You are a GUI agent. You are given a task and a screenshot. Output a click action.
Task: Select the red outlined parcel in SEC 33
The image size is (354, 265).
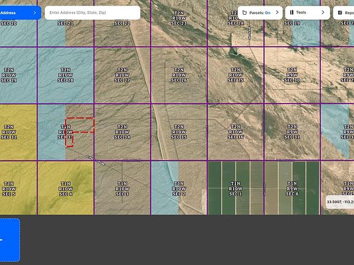coord(80,125)
